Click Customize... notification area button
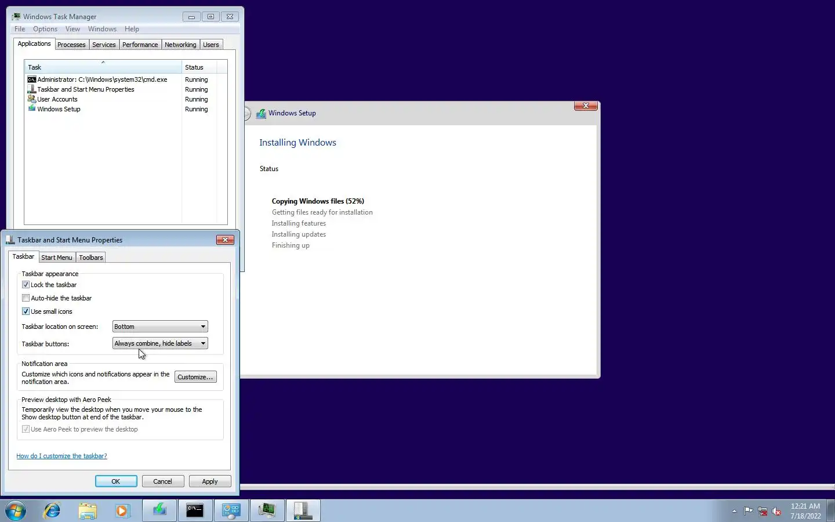The width and height of the screenshot is (835, 522). (x=195, y=377)
